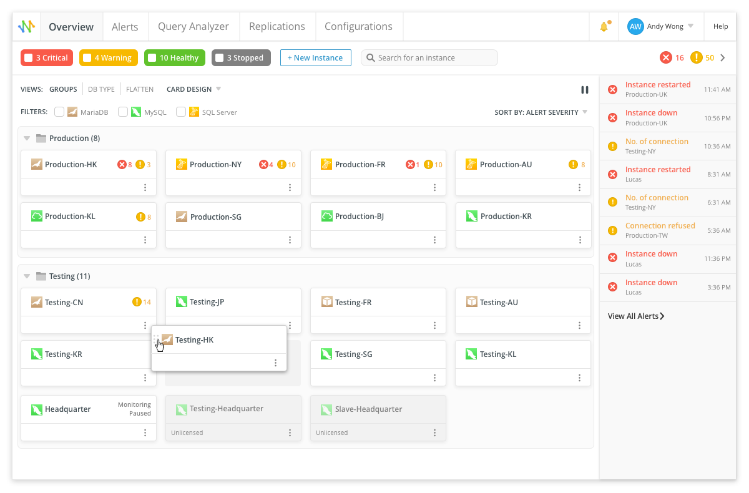
Task: Open the Card Design dropdown
Action: click(x=193, y=89)
